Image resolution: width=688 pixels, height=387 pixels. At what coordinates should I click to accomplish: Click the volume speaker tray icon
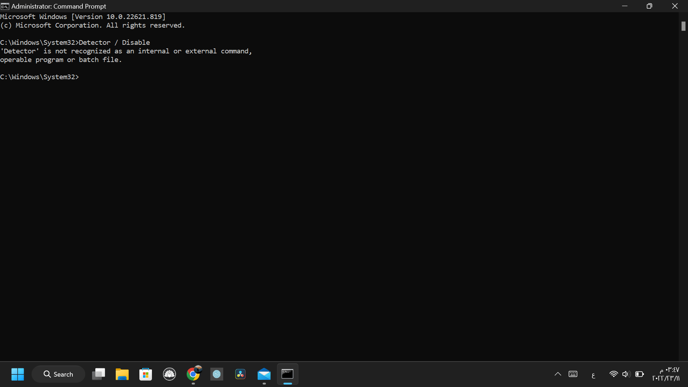point(626,374)
